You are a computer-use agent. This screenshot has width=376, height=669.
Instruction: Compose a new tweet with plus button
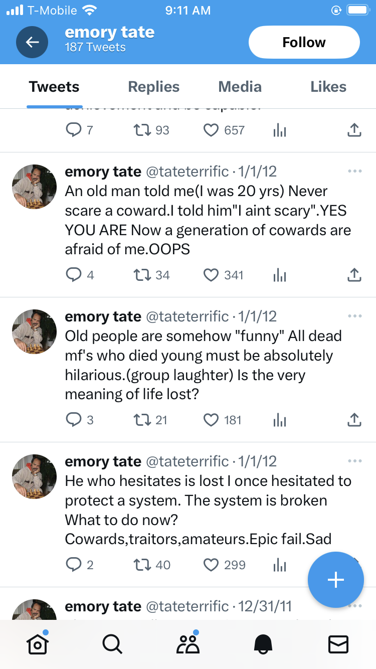click(335, 580)
